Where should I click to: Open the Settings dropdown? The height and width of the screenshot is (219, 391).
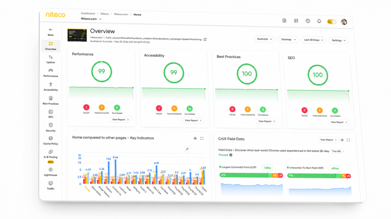pyautogui.click(x=338, y=41)
